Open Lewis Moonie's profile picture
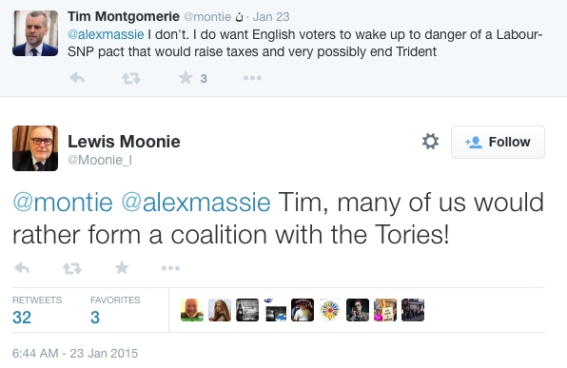Screen dimensions: 567x368 pos(35,148)
